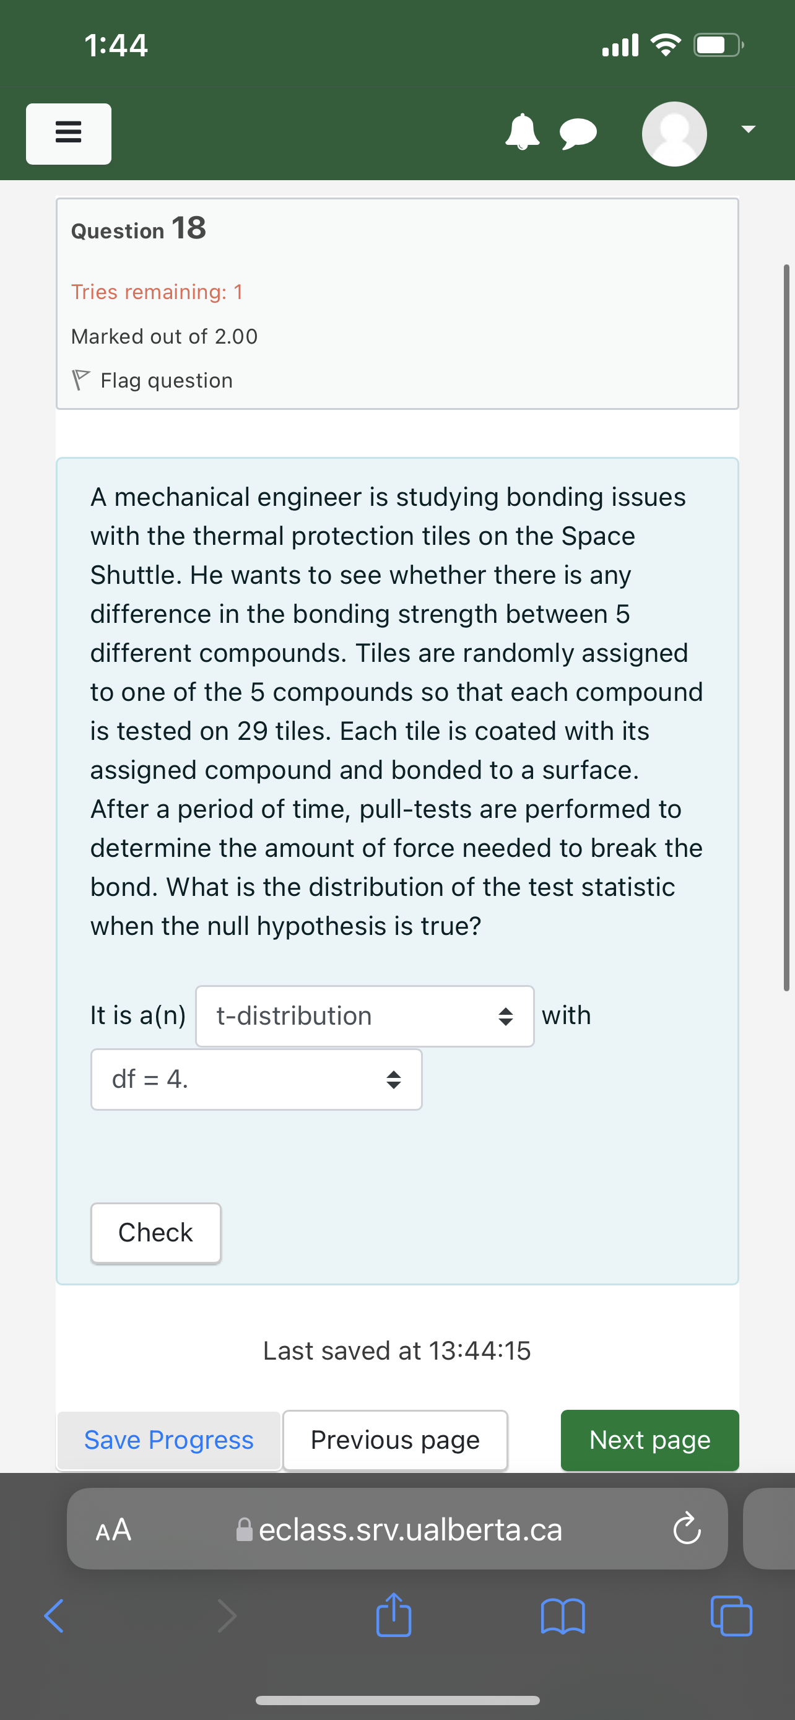Expand the user account menu arrow

point(747,128)
